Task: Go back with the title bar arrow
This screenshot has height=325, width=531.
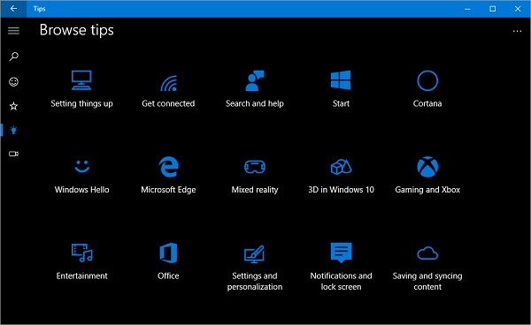Action: [x=13, y=9]
